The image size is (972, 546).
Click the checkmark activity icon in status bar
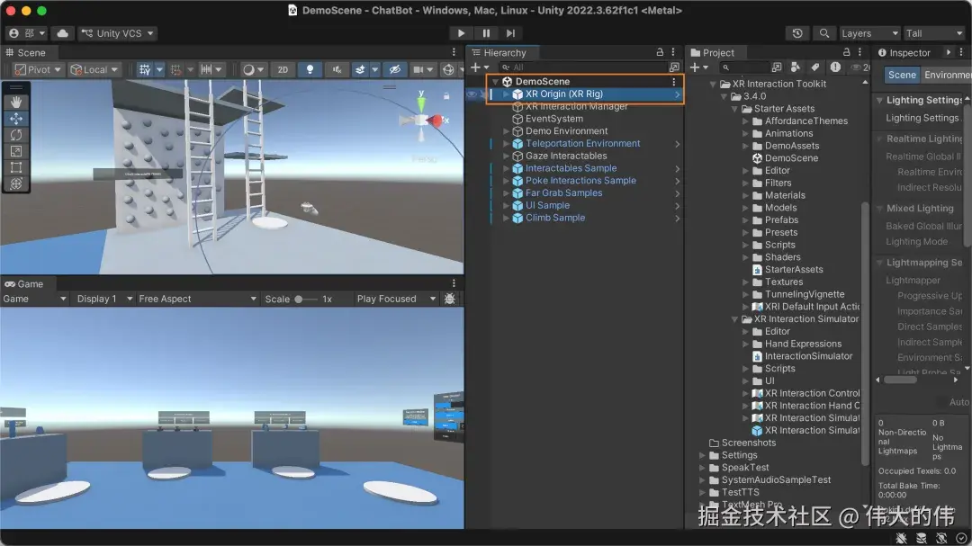point(961,538)
